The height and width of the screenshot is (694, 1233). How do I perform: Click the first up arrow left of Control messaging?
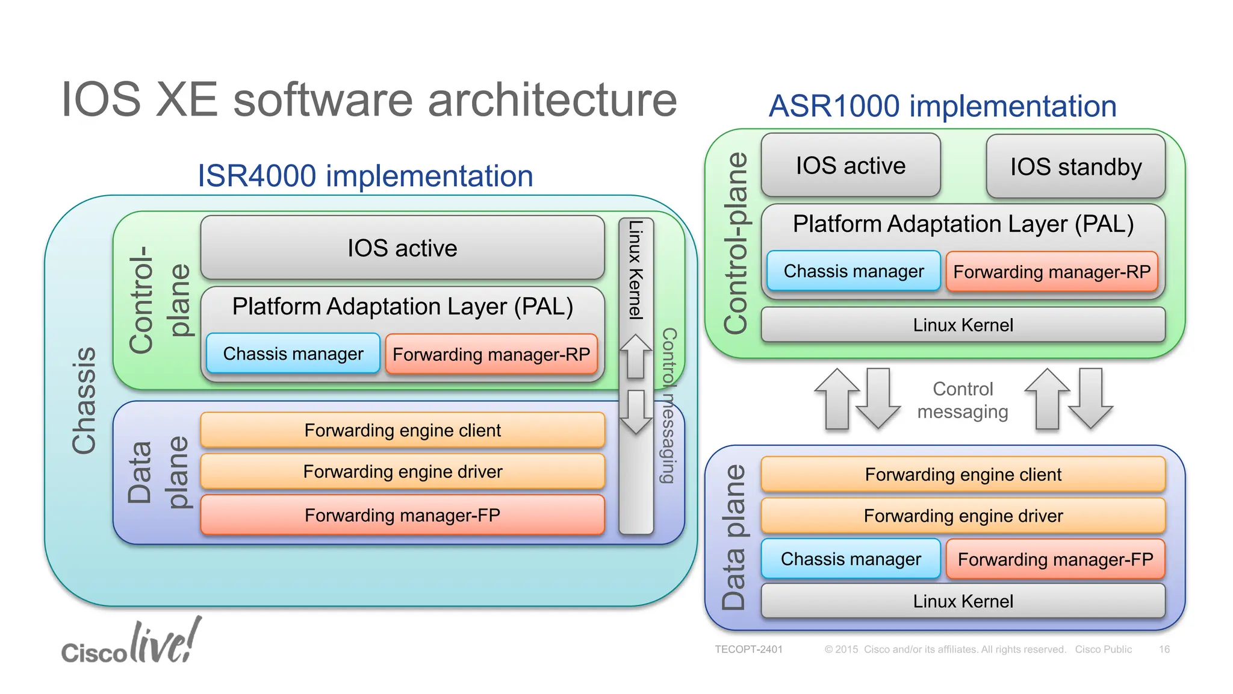[x=837, y=399]
